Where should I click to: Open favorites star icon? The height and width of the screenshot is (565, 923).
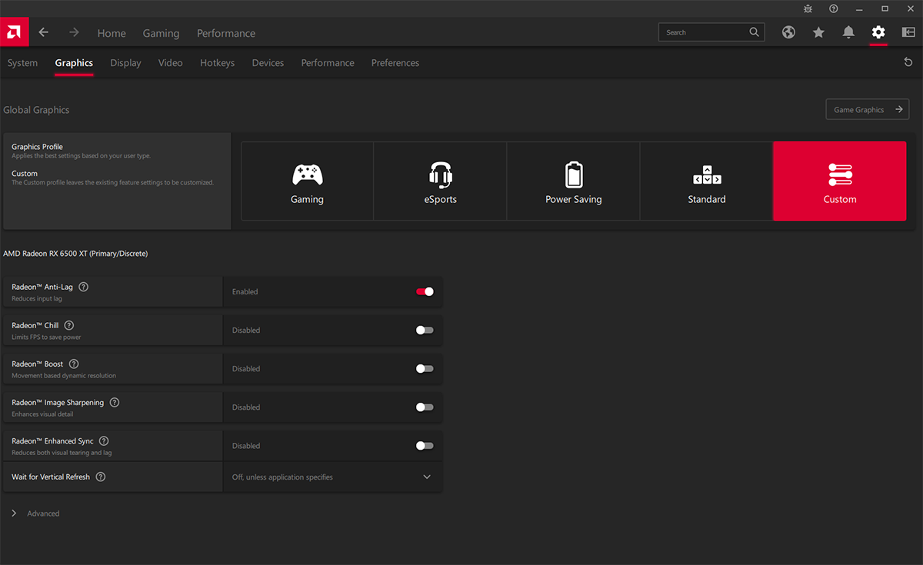click(x=818, y=32)
